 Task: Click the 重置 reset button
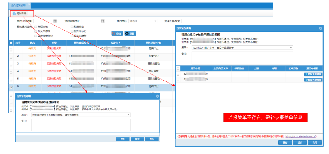(130, 33)
